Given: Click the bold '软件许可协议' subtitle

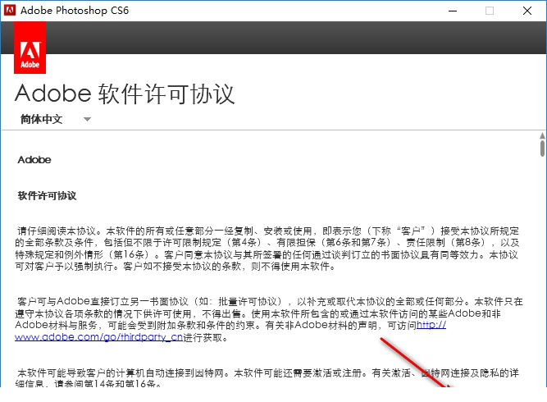Looking at the screenshot, I should pos(47,195).
